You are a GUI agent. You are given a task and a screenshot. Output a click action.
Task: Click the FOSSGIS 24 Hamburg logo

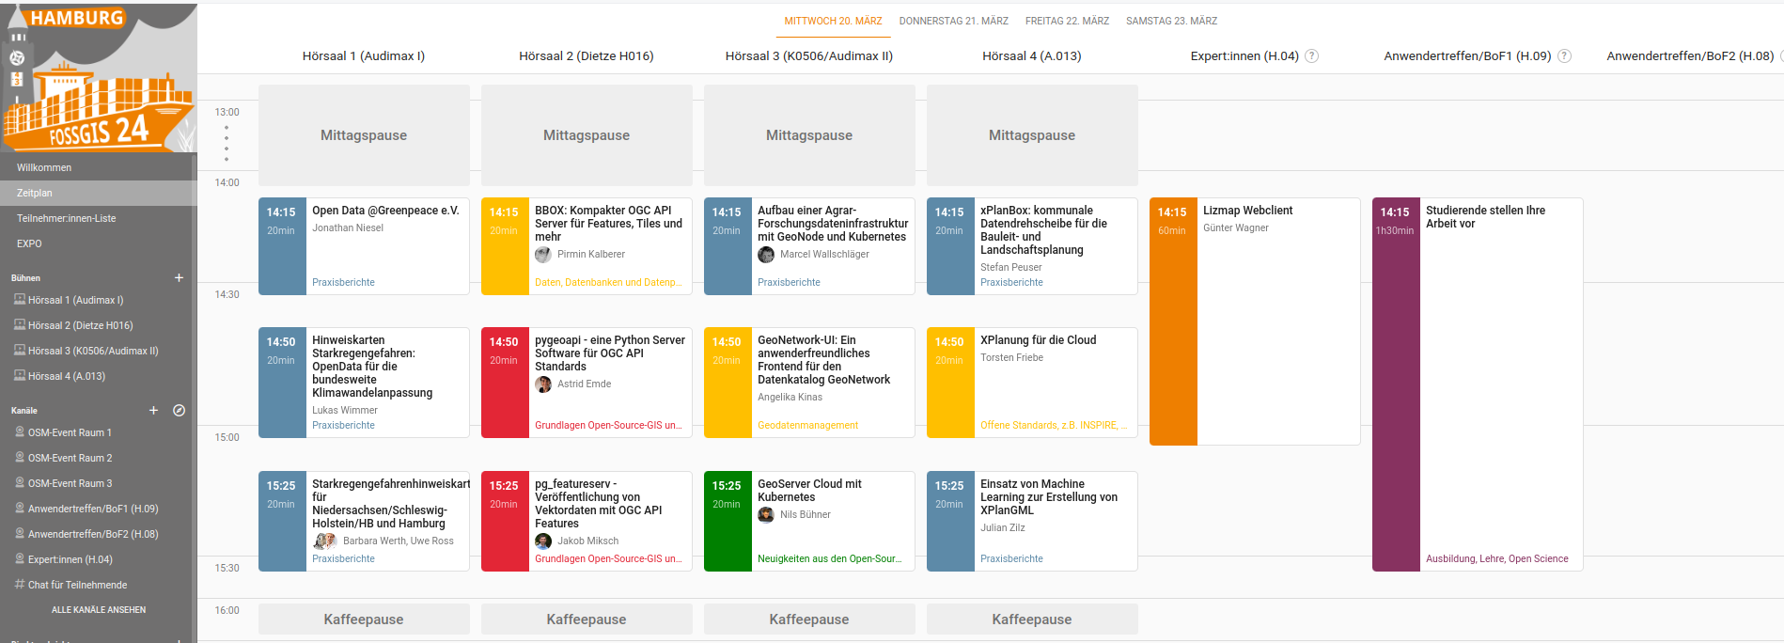click(98, 77)
